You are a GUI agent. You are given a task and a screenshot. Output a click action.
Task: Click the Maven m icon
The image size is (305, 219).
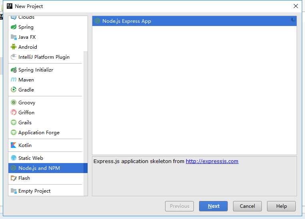point(14,80)
